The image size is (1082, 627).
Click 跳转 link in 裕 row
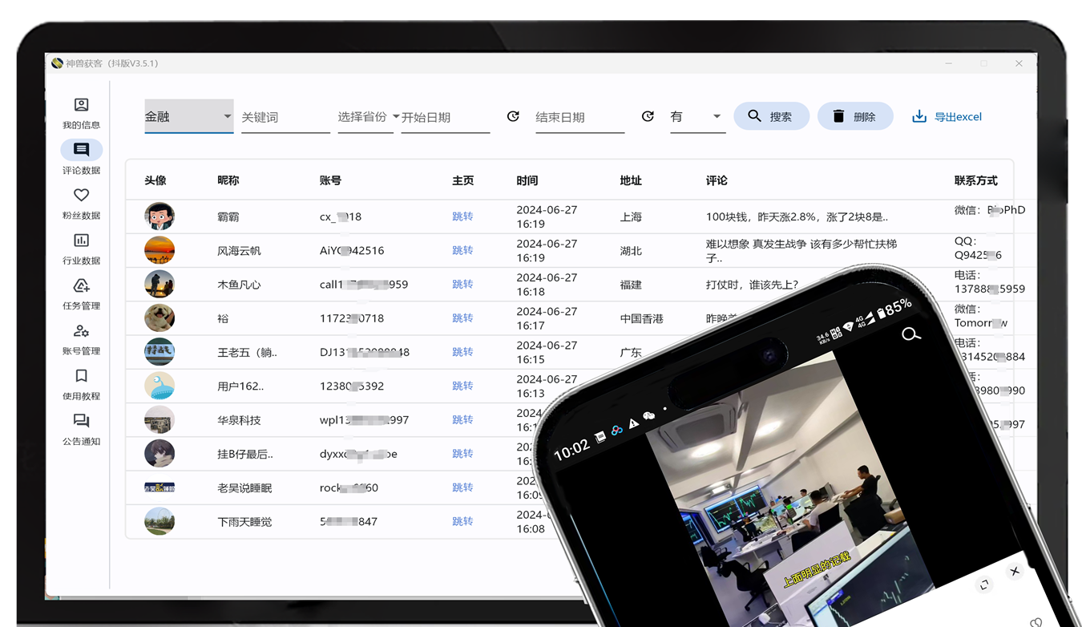pyautogui.click(x=462, y=318)
